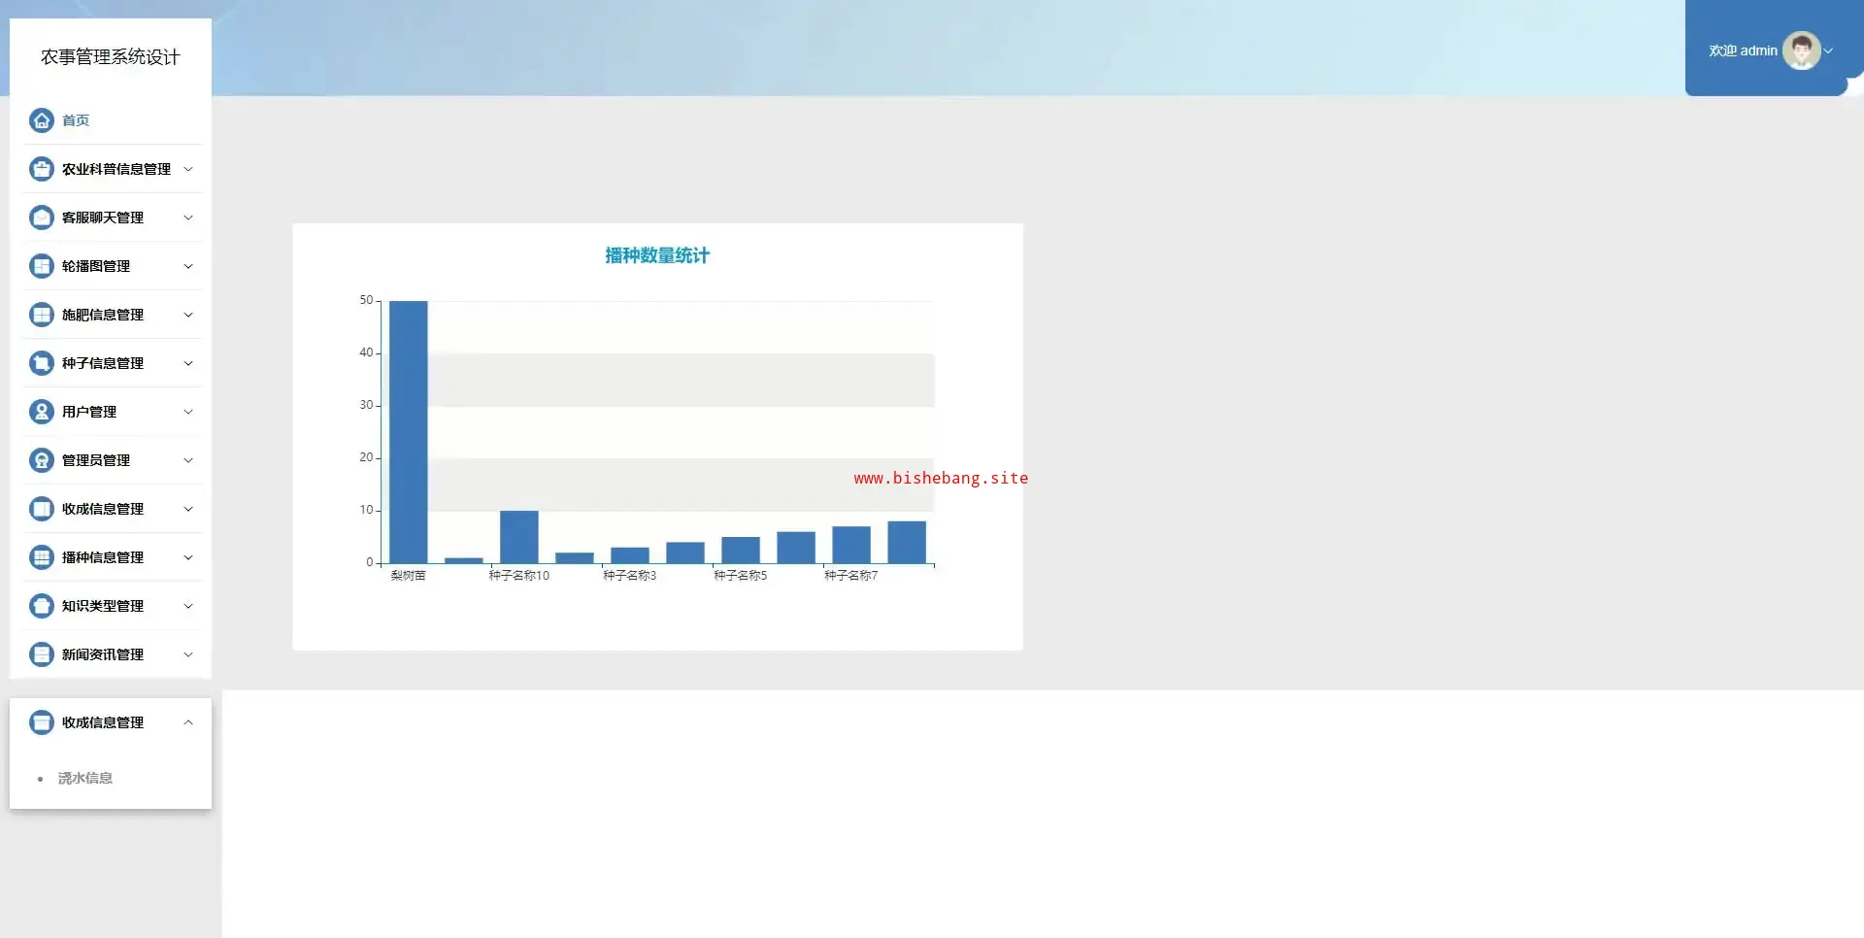This screenshot has width=1864, height=938.
Task: Open 种子信息管理 menu label
Action: click(103, 363)
